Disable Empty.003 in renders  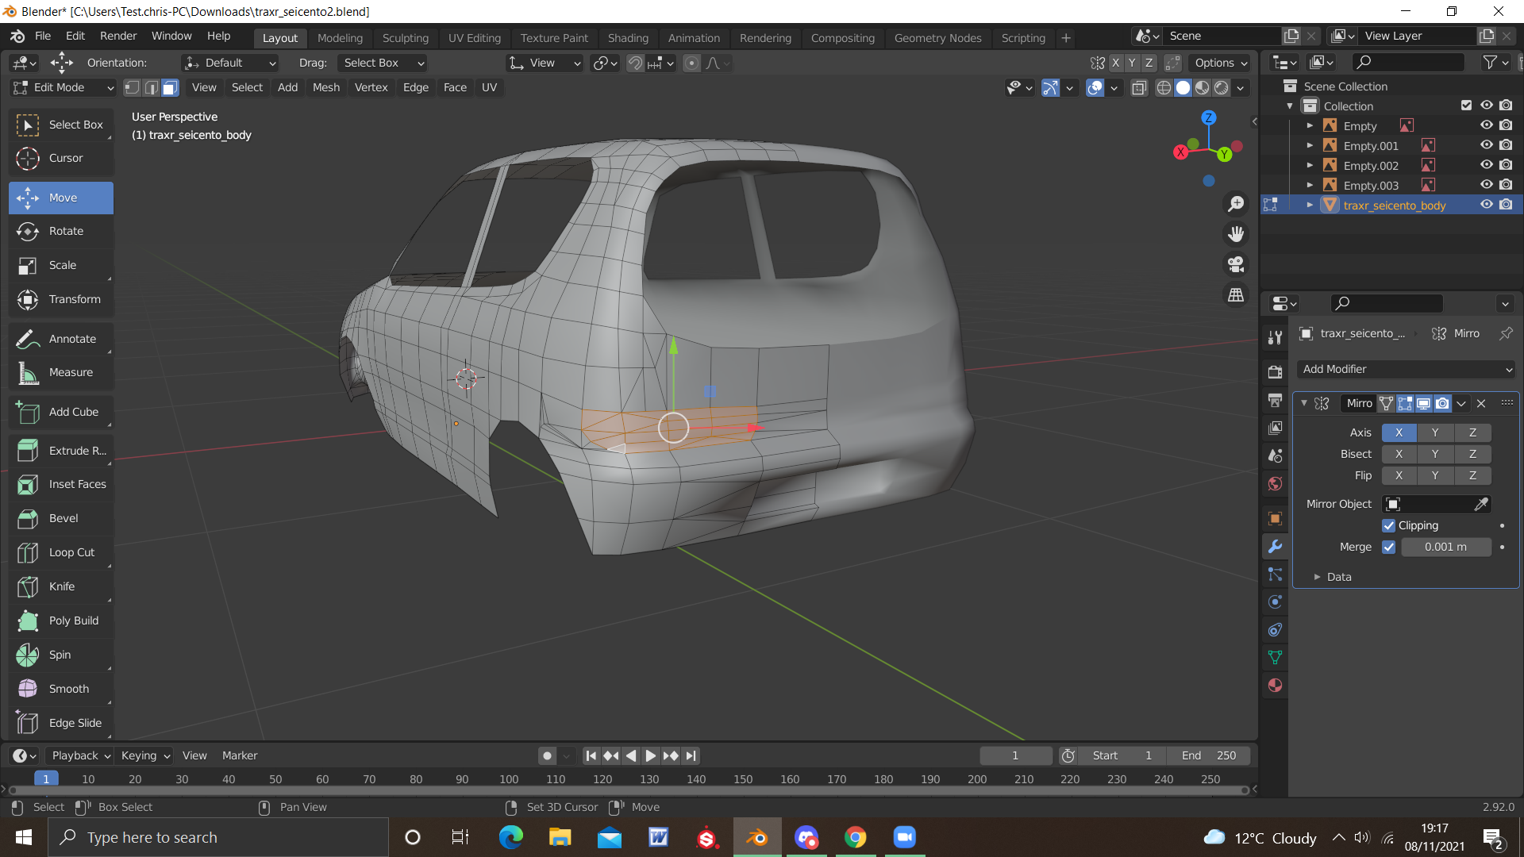pyautogui.click(x=1506, y=185)
